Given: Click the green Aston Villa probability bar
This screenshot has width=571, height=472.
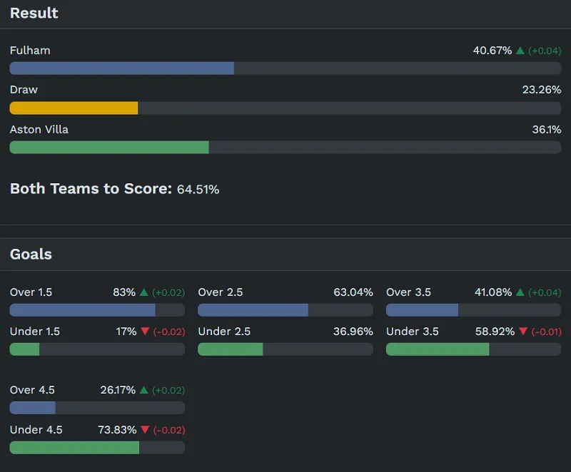Looking at the screenshot, I should pos(109,147).
